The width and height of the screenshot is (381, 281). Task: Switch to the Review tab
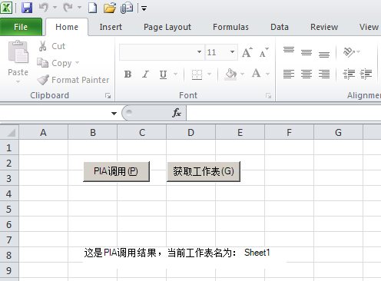point(324,27)
